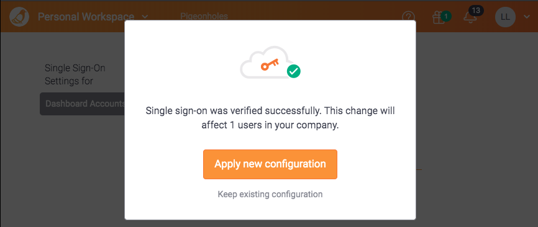The height and width of the screenshot is (227, 538).
Task: Open the gift box rewards icon
Action: click(x=439, y=17)
